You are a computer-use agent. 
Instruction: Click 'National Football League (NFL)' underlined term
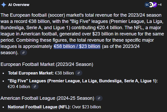38,107
